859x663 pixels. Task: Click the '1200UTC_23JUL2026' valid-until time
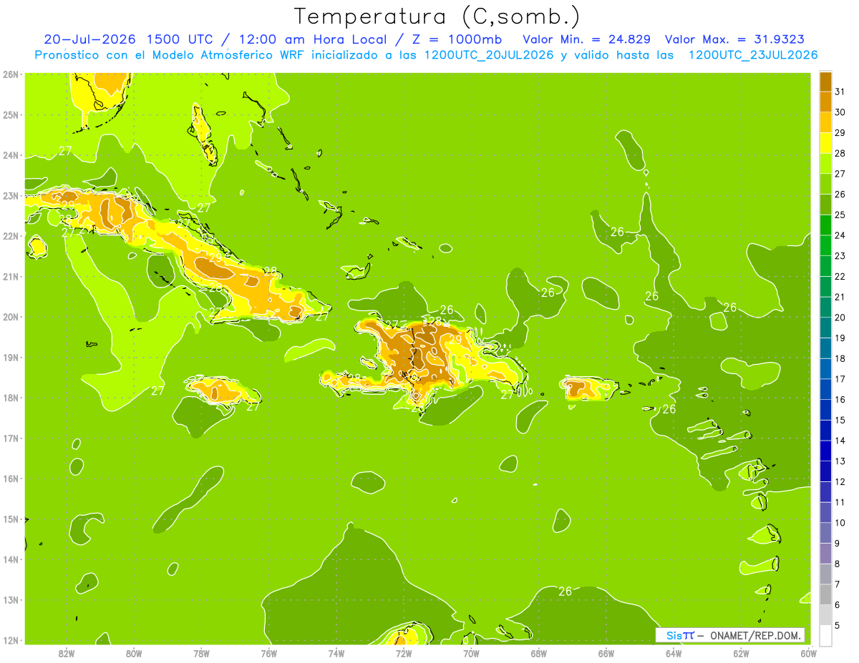(x=753, y=55)
